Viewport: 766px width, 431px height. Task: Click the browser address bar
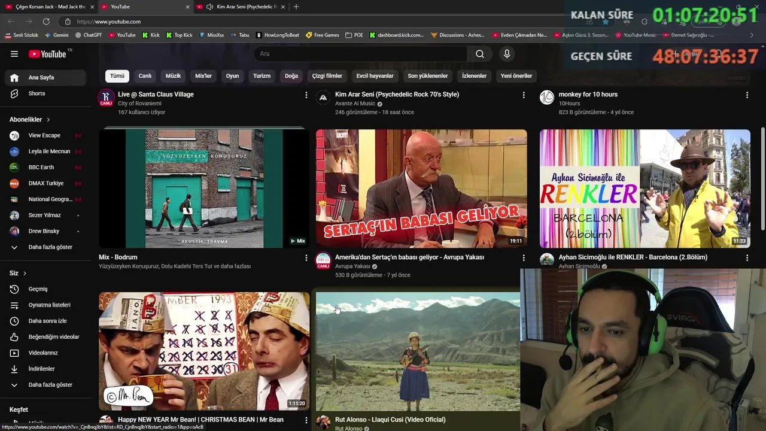click(323, 22)
